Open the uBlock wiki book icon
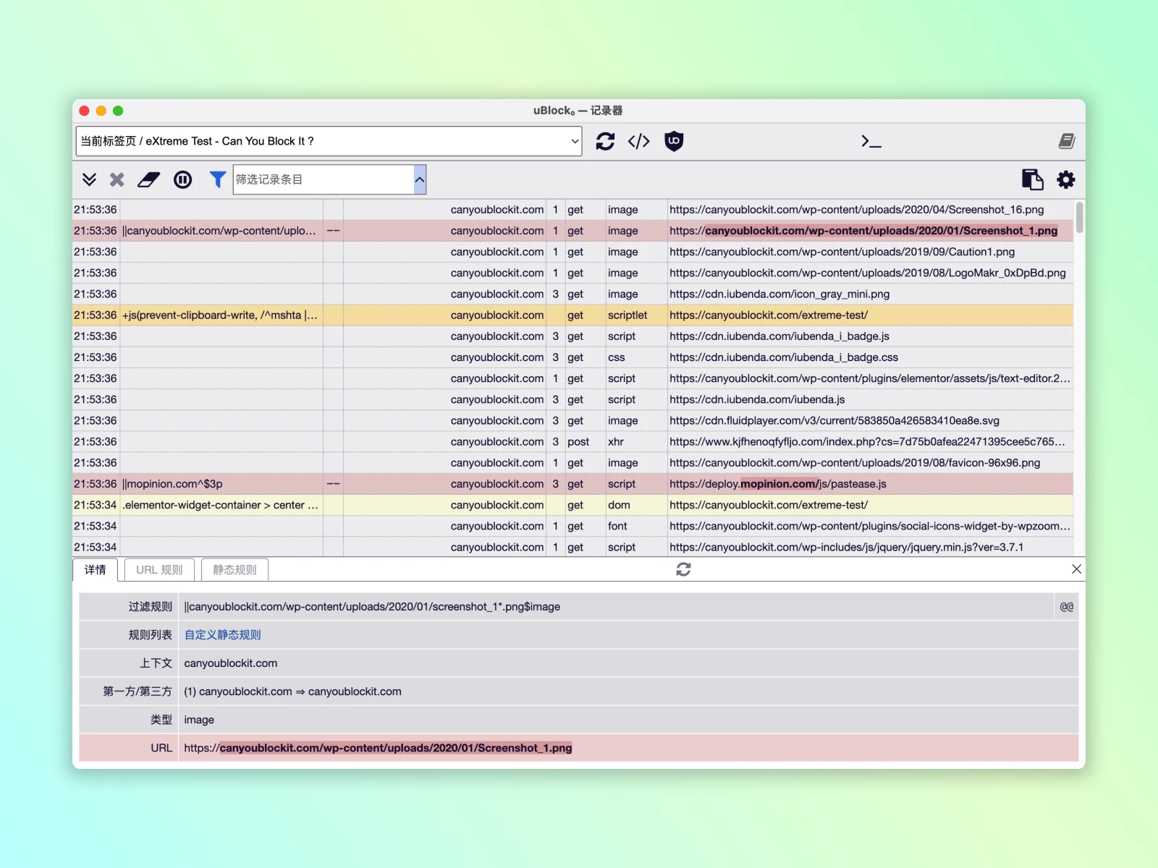1158x868 pixels. (x=1067, y=141)
